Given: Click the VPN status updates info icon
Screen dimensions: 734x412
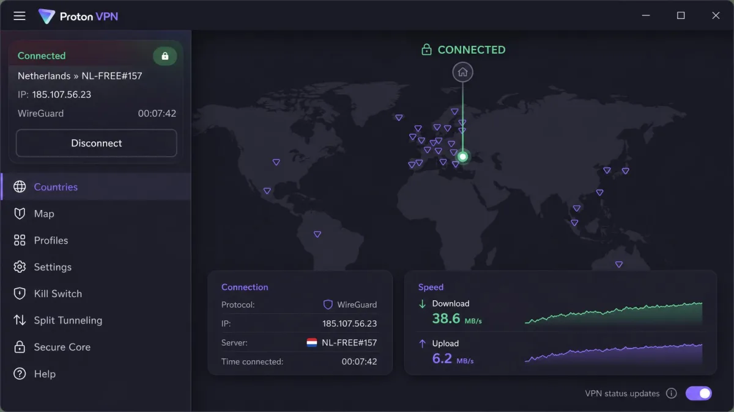Looking at the screenshot, I should coord(672,393).
